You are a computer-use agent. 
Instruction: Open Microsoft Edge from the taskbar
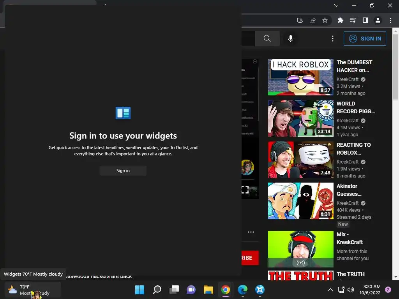click(242, 290)
